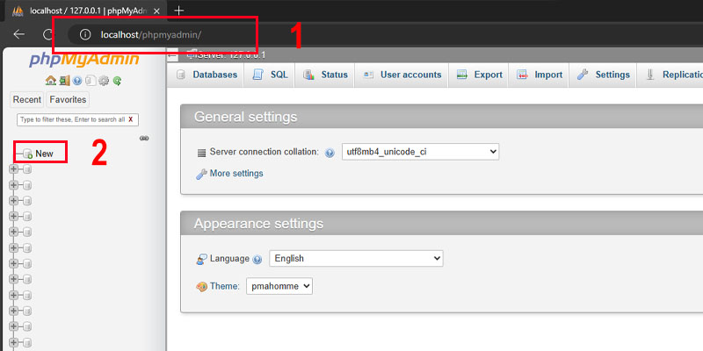
Task: Click the log out door icon
Action: (64, 81)
